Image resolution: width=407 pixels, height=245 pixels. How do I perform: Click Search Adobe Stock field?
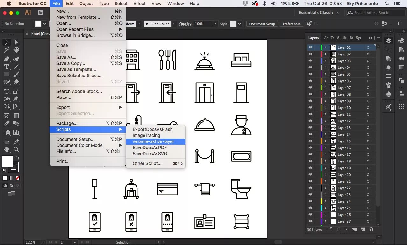375,13
